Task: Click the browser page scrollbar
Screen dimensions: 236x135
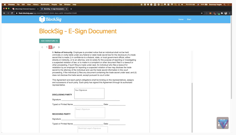Action: (231, 57)
